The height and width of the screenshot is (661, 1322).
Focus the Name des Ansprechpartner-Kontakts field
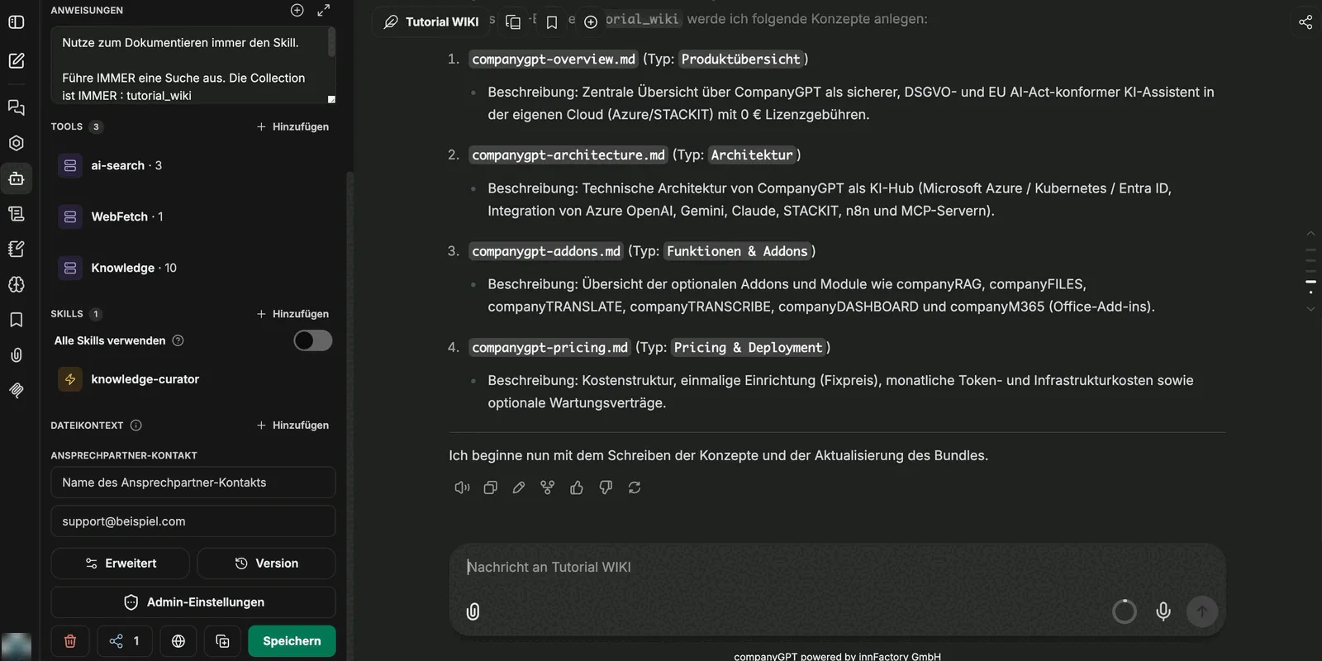193,483
